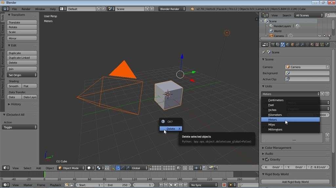Click the Play Animation button in timeline

pos(176,185)
